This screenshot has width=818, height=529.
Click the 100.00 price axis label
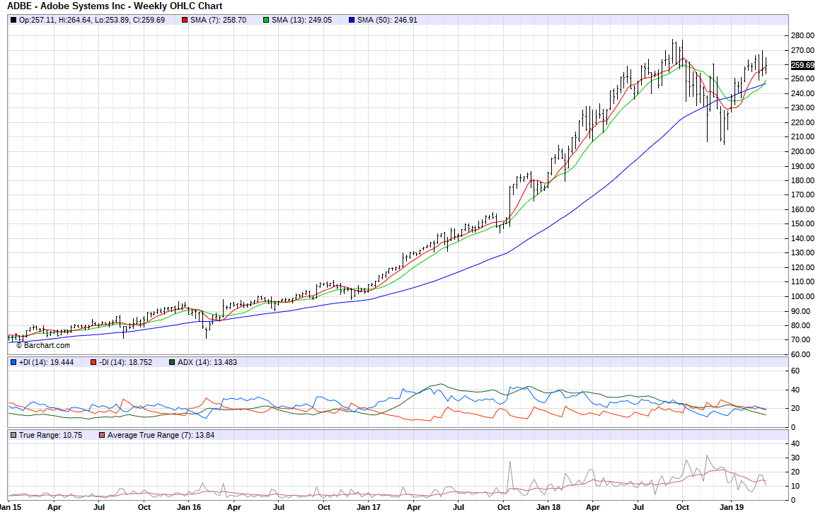pyautogui.click(x=802, y=296)
